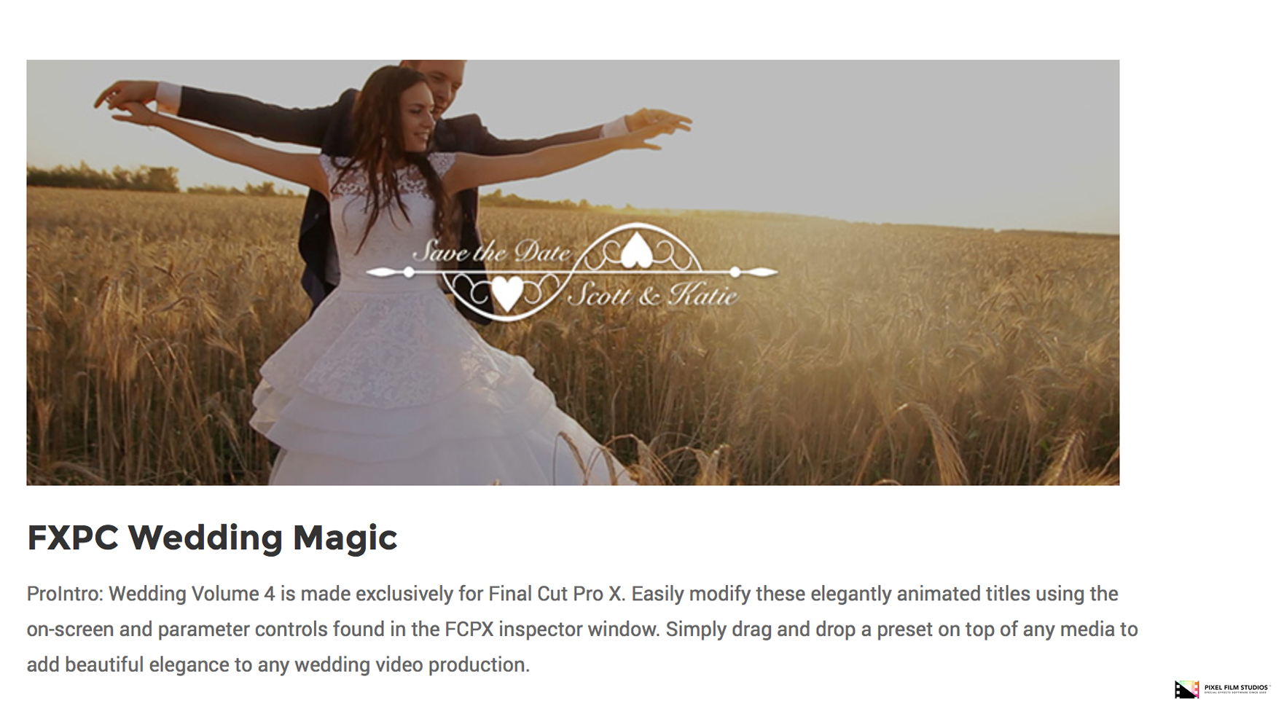Click the lower heart in title ornament
Image resolution: width=1284 pixels, height=714 pixels.
(x=506, y=294)
